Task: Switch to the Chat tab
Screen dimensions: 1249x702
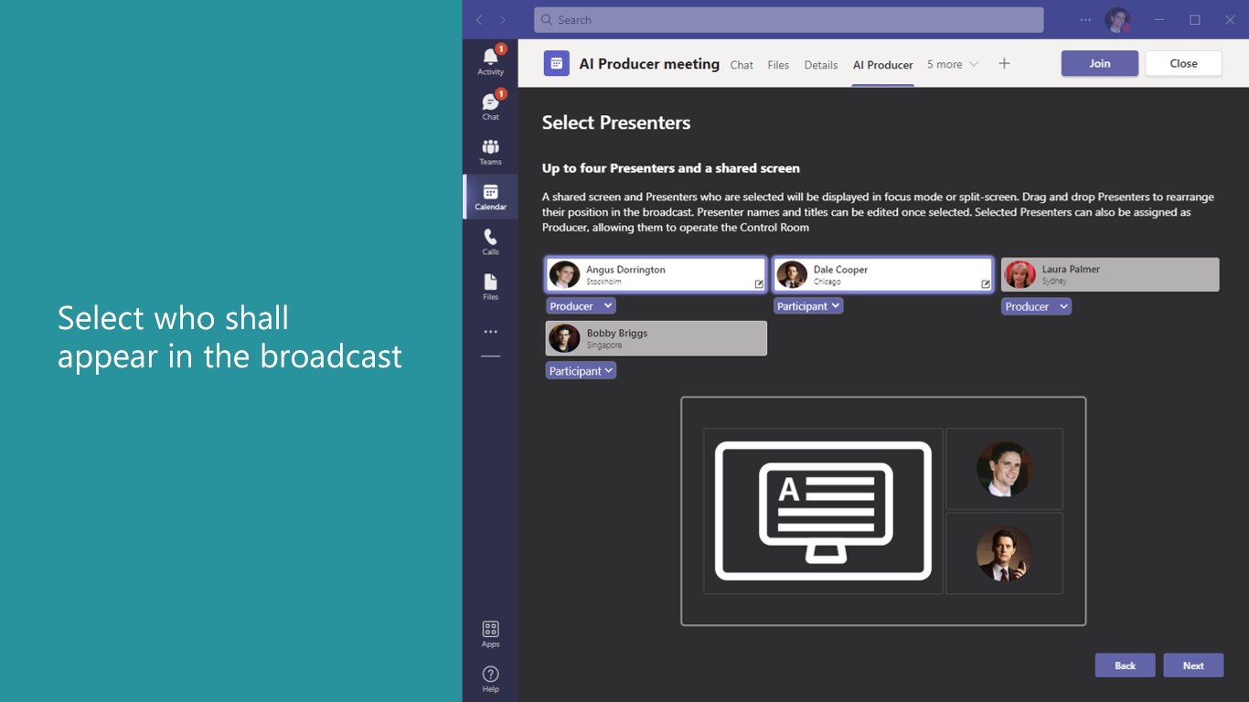Action: [x=742, y=65]
